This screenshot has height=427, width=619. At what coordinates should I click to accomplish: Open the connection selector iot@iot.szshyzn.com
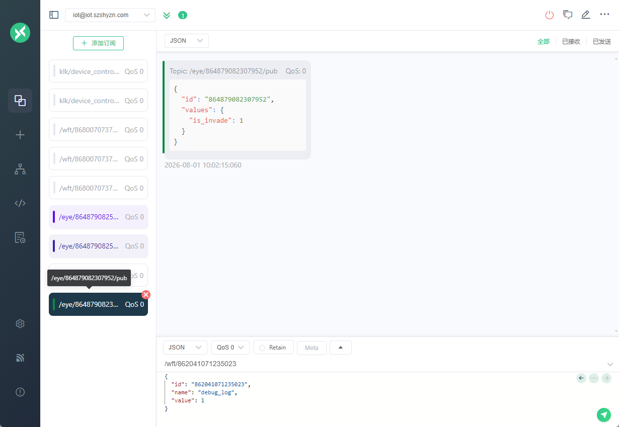click(110, 15)
